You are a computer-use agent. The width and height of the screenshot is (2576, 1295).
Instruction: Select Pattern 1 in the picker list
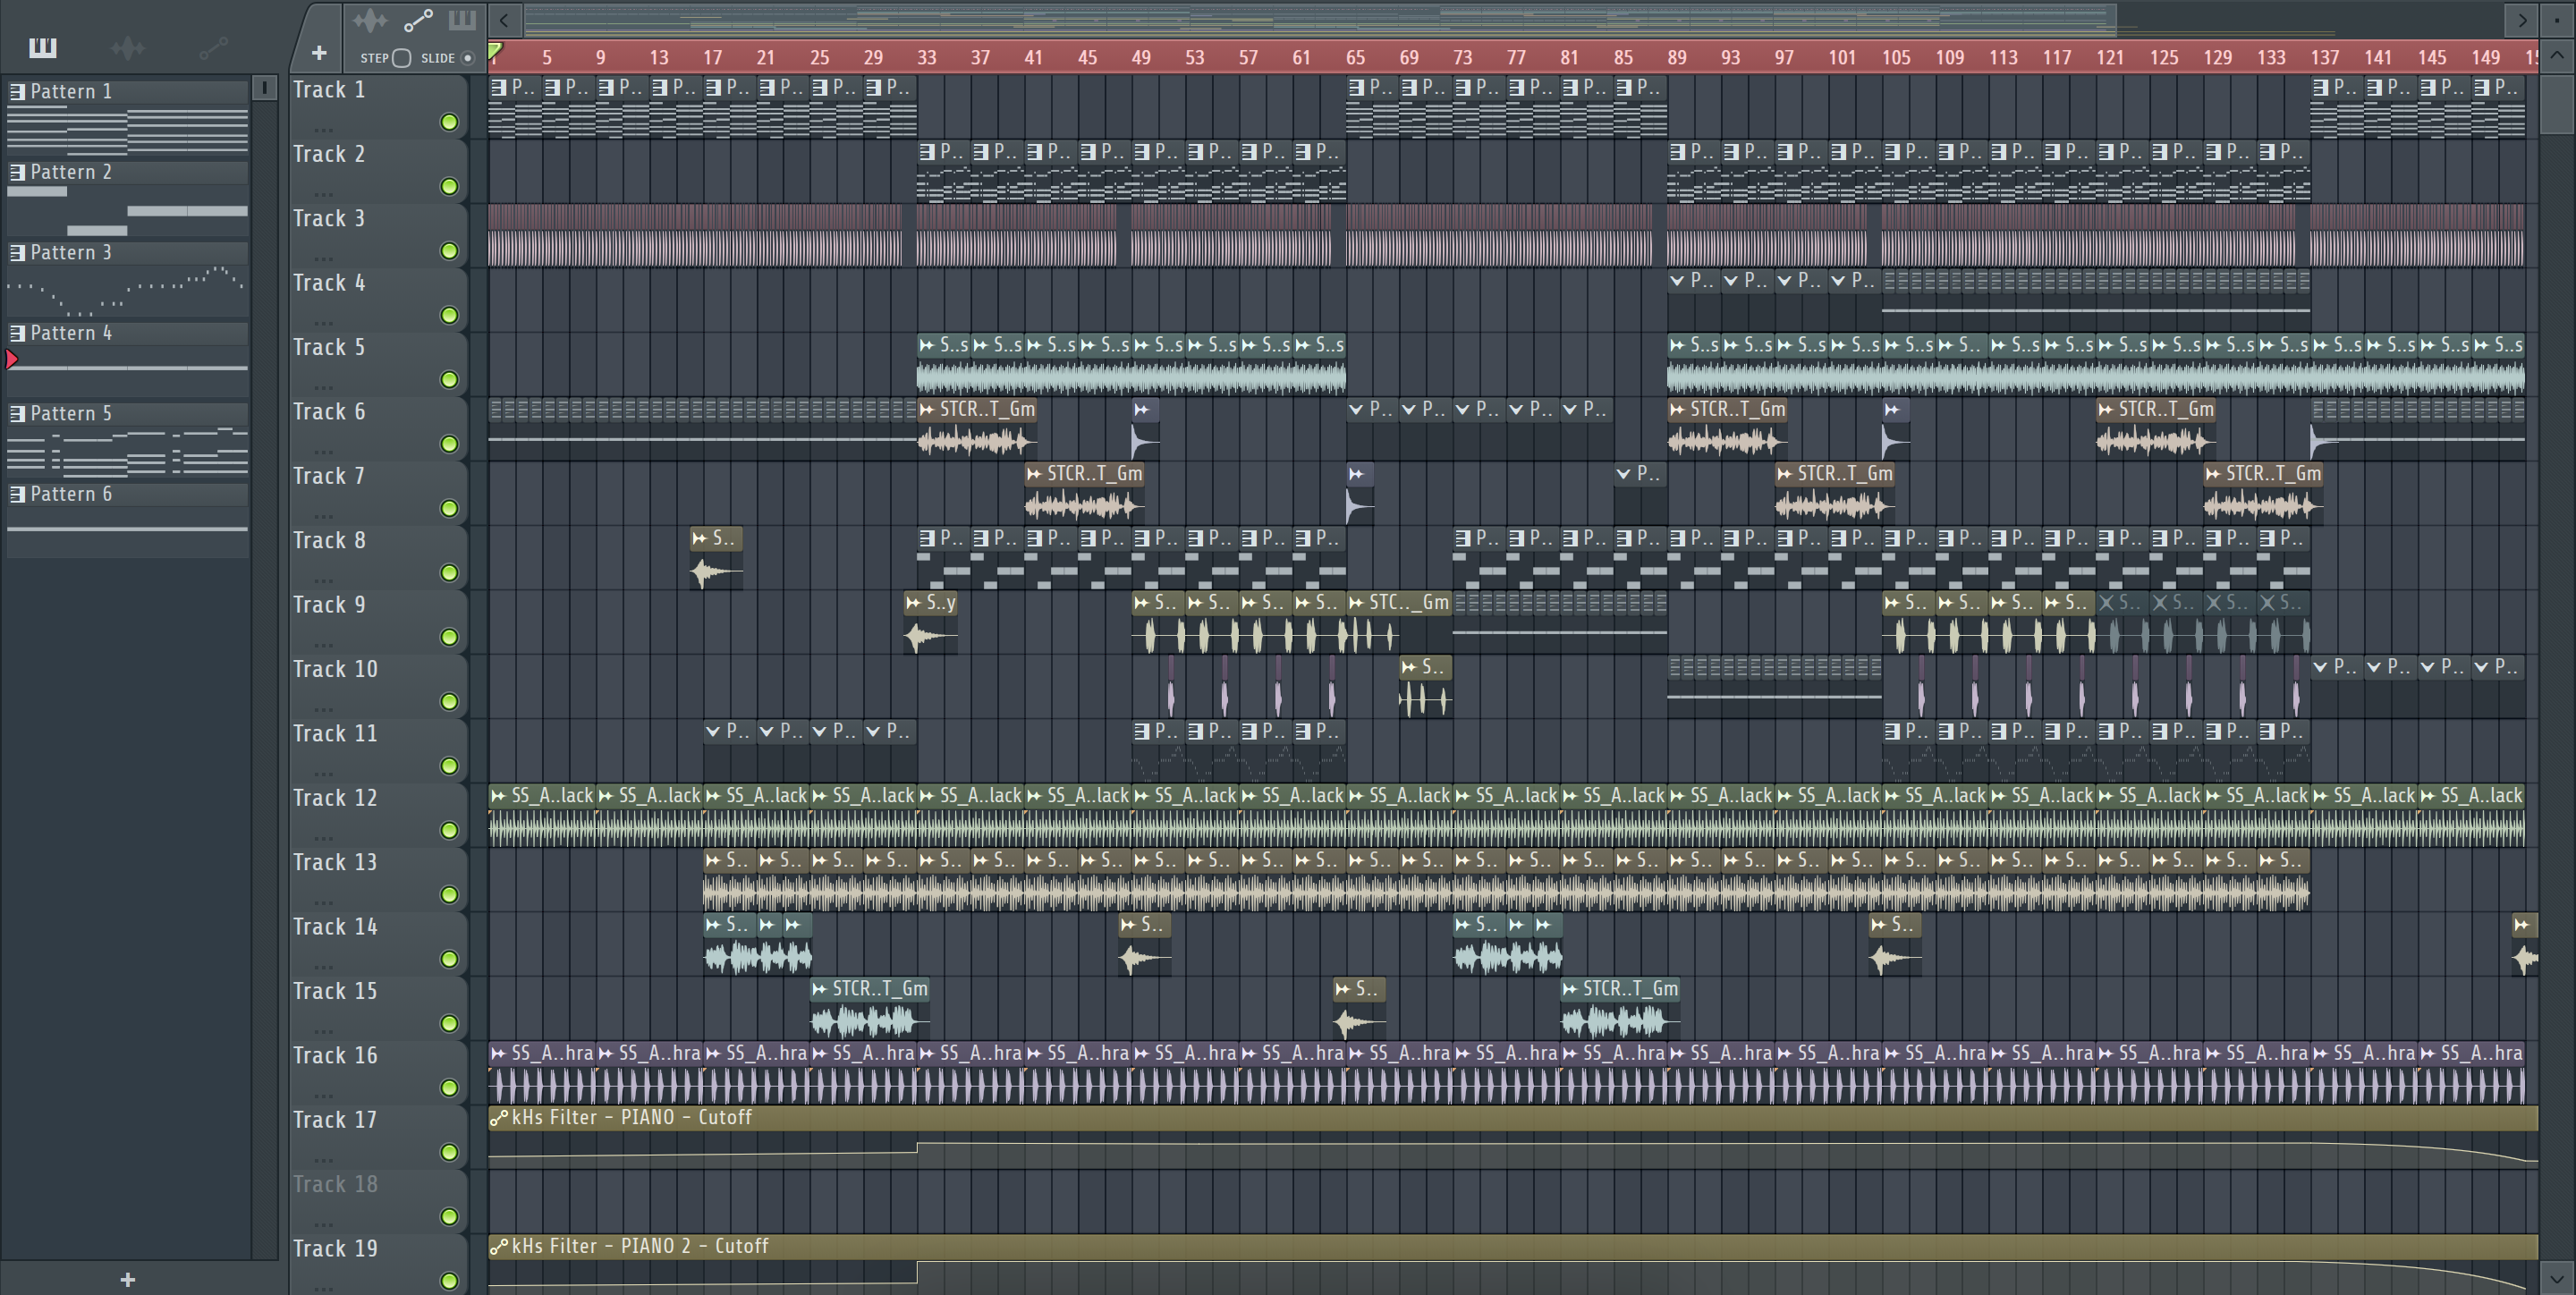pyautogui.click(x=128, y=92)
